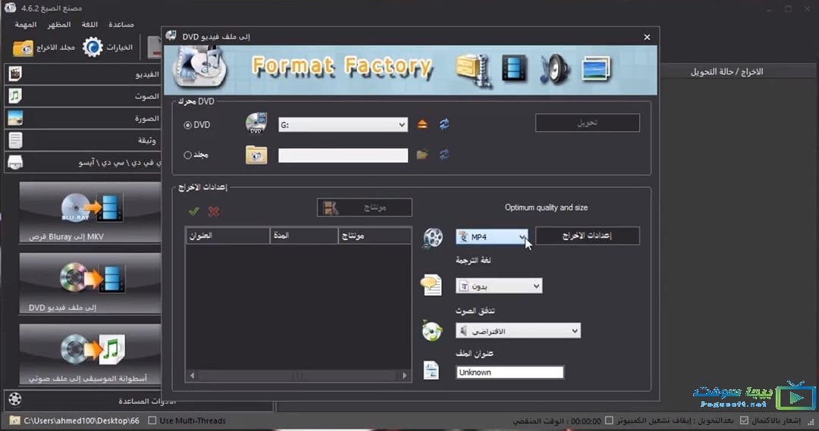Close the DVD to video dialog
Image resolution: width=819 pixels, height=431 pixels.
(x=647, y=37)
